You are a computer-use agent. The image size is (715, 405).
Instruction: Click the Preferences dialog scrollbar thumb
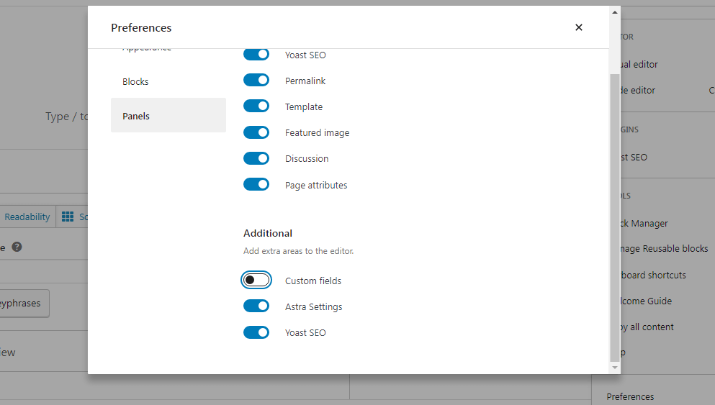point(614,216)
